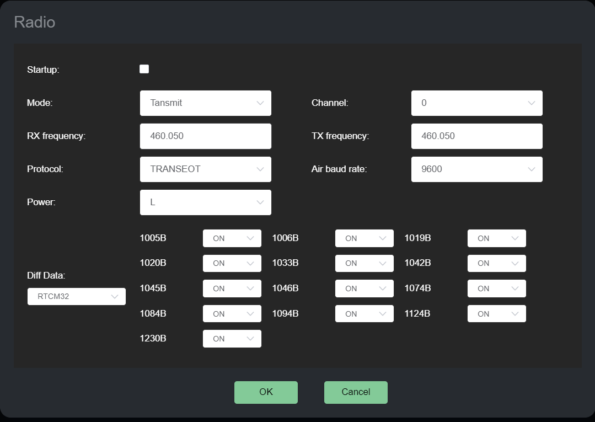Expand the Channel dropdown
Image resolution: width=595 pixels, height=422 pixels.
pyautogui.click(x=476, y=103)
